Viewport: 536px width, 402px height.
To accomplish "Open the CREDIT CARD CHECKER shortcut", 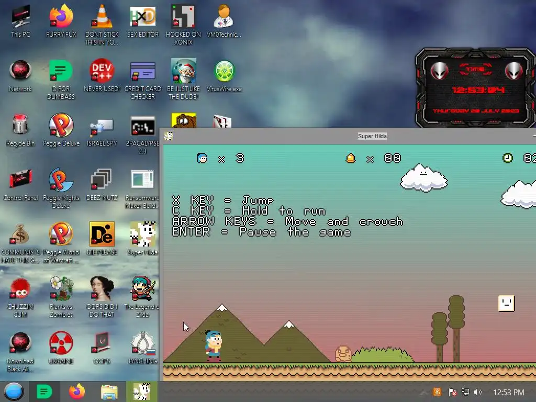I will (x=143, y=80).
